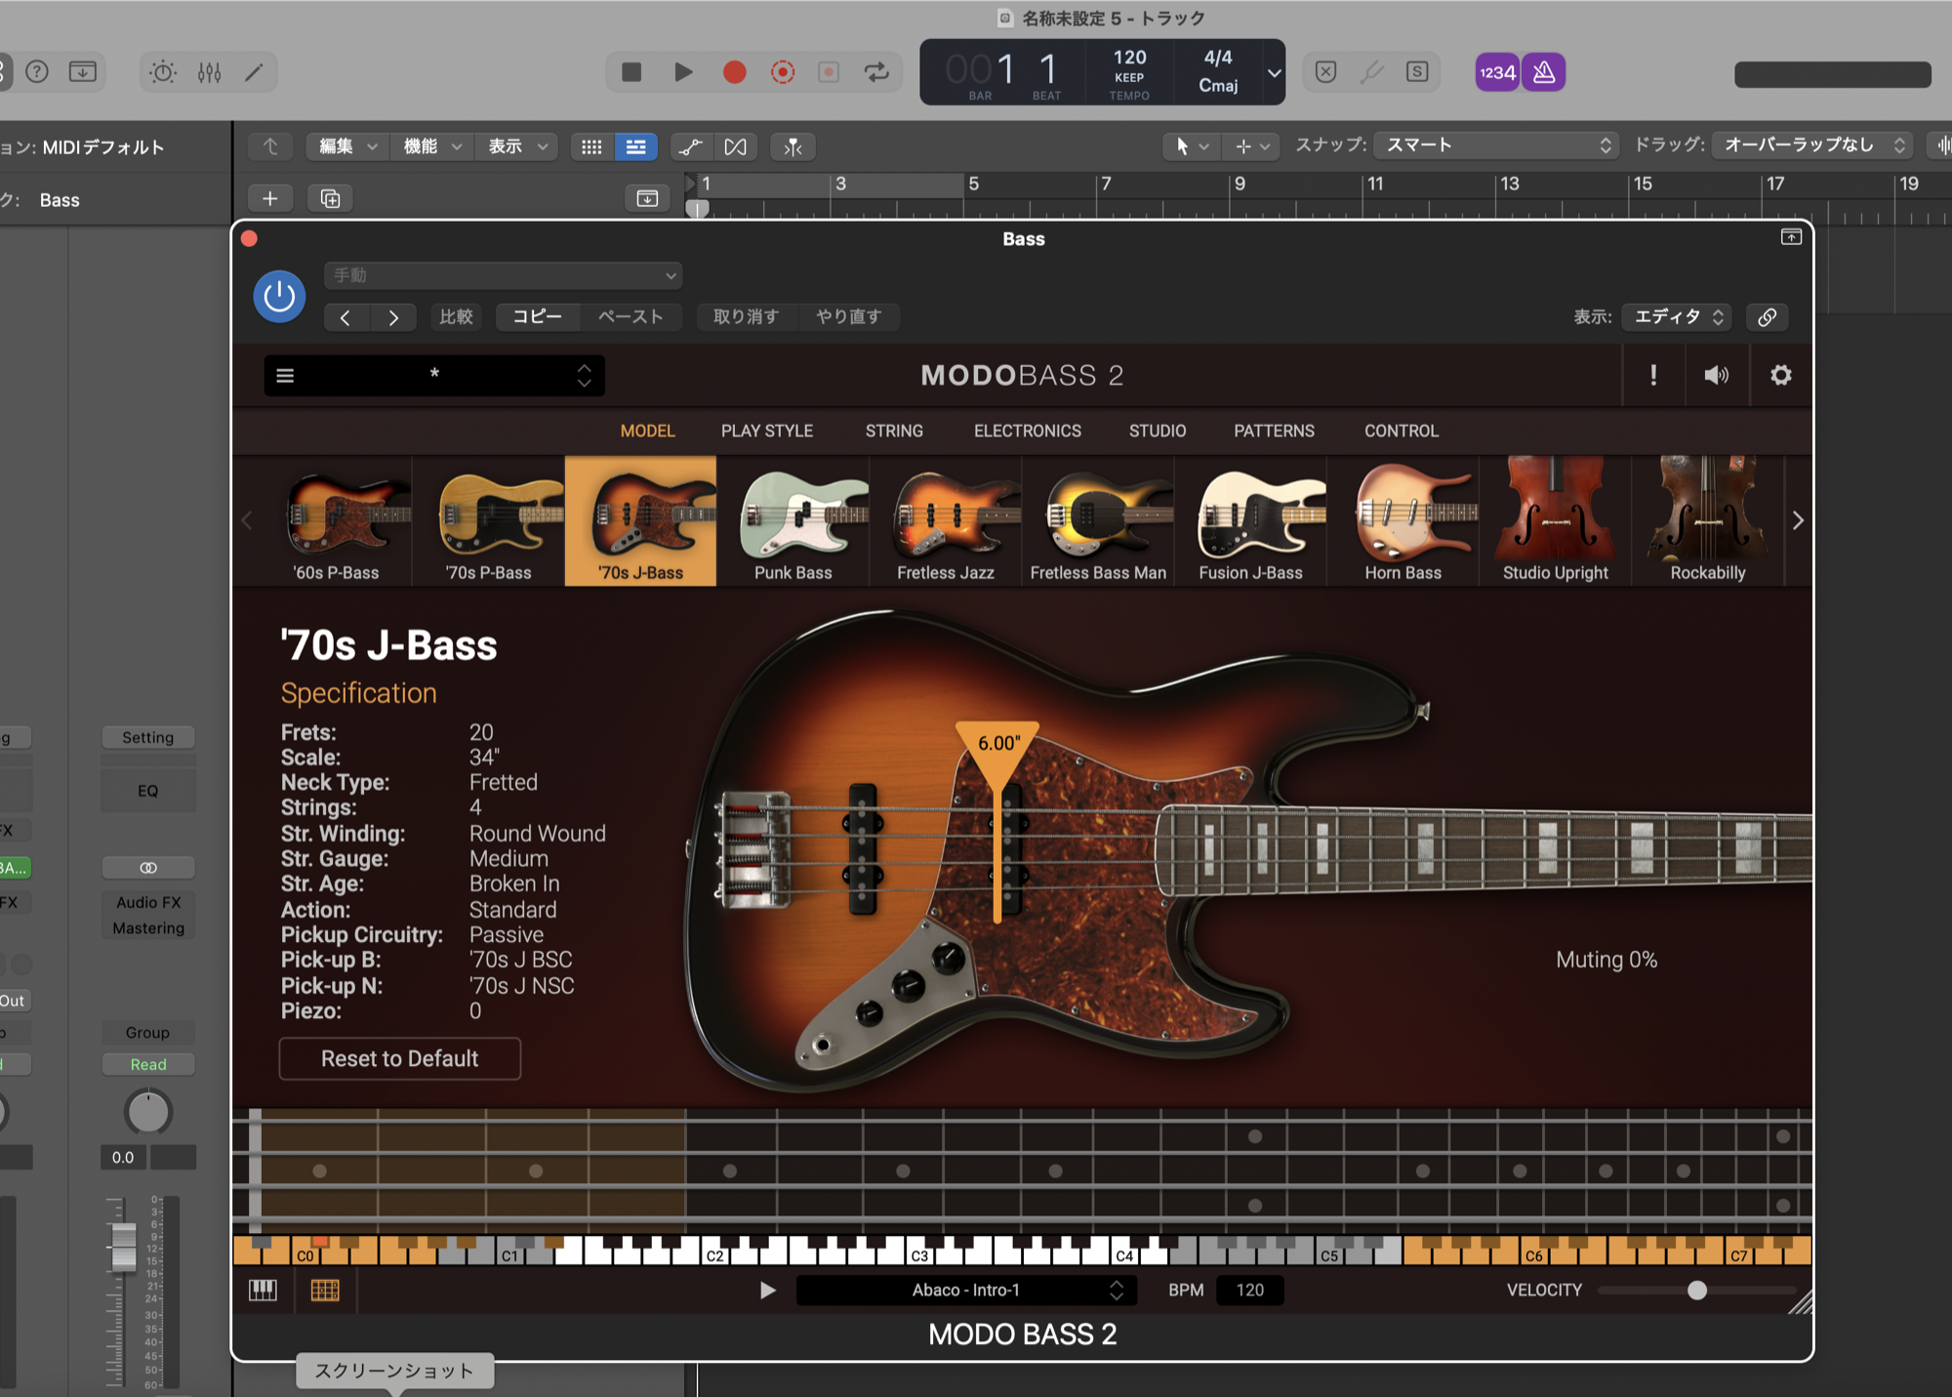Screen dimensions: 1952x1397
Task: Click the add track plus button
Action: click(270, 199)
